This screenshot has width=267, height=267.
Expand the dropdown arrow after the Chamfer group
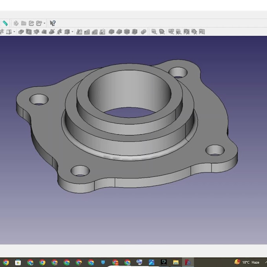pyautogui.click(x=72, y=32)
